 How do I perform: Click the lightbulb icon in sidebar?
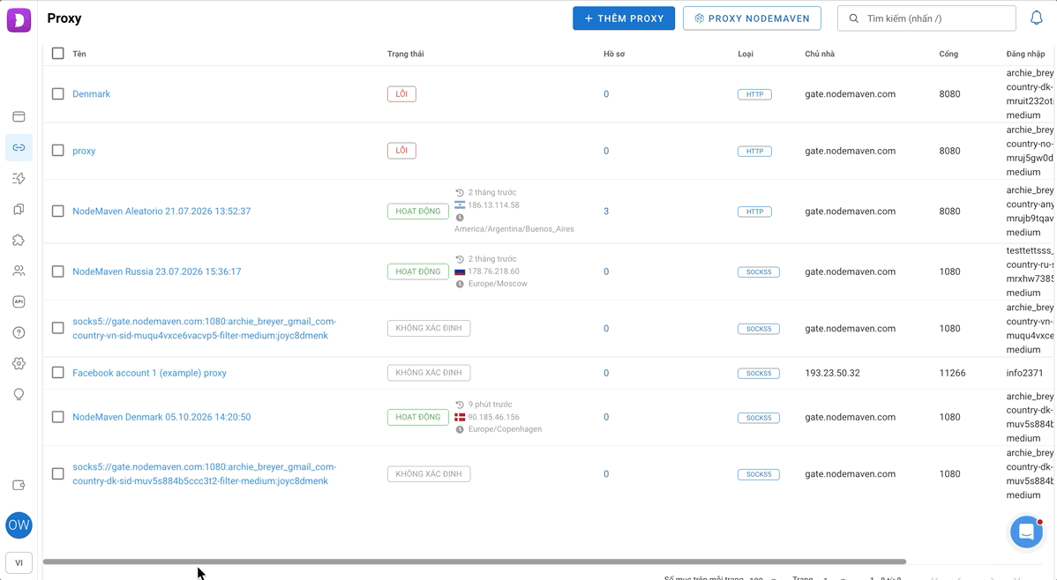click(x=19, y=395)
